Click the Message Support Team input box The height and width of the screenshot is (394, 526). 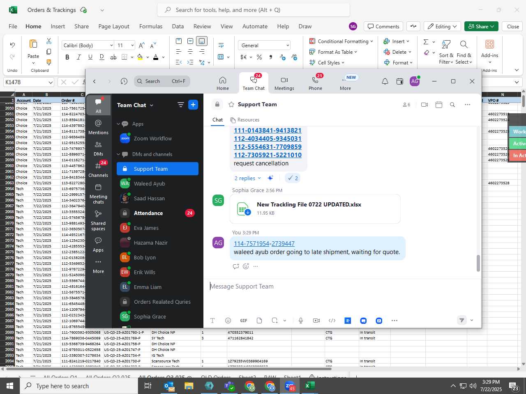click(342, 286)
